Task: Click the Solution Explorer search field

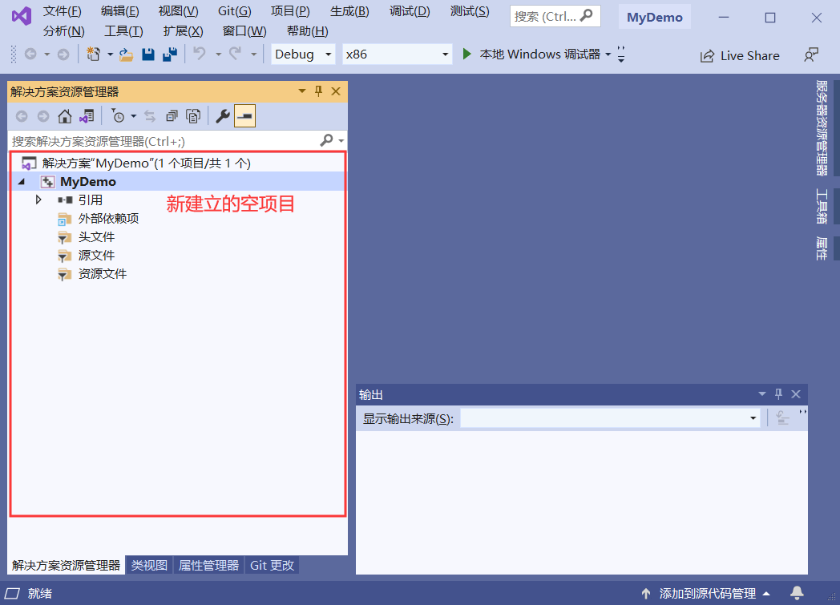Action: (x=164, y=141)
